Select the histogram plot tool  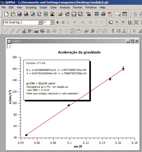(48, 31)
